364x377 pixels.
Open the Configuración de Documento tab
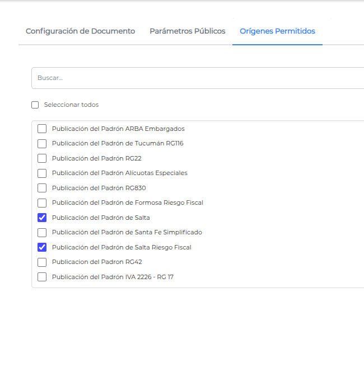tap(80, 31)
